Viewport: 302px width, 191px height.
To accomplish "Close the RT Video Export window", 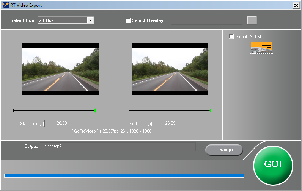I will pos(296,5).
